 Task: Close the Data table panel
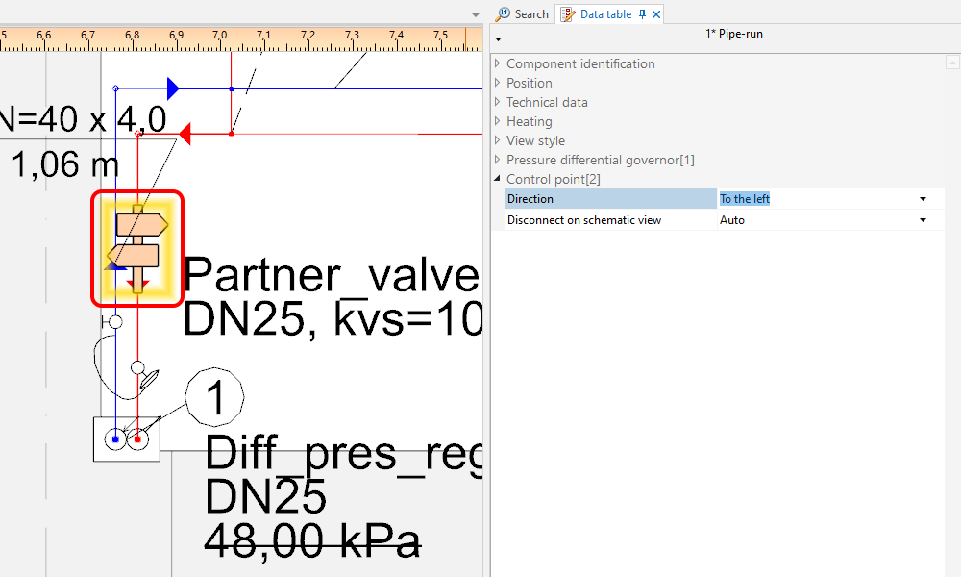[656, 14]
